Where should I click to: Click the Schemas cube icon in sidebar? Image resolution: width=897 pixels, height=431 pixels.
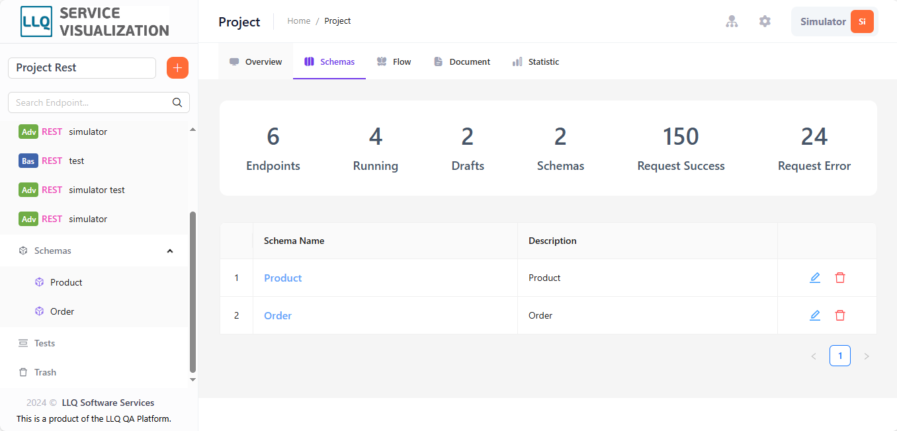[23, 251]
